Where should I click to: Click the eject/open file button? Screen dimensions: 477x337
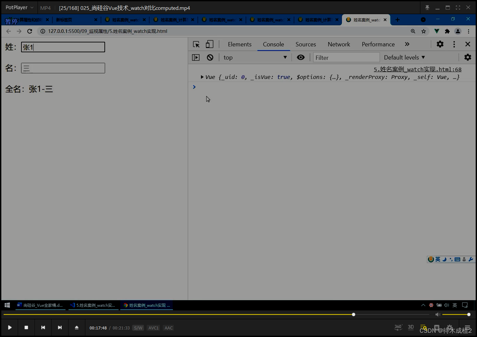(76, 327)
